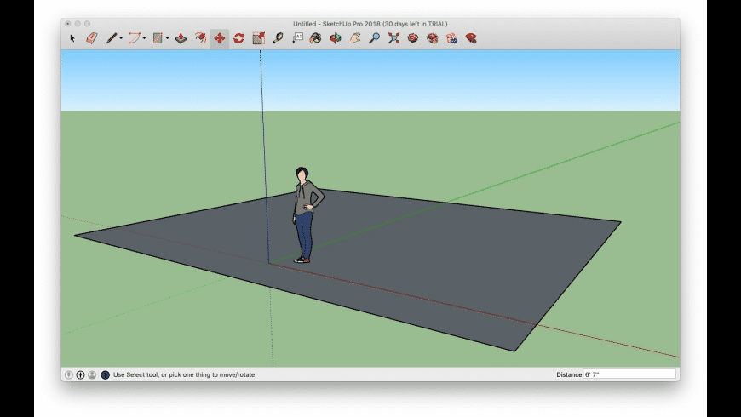
Task: Select the Pan hand tool
Action: pyautogui.click(x=355, y=38)
